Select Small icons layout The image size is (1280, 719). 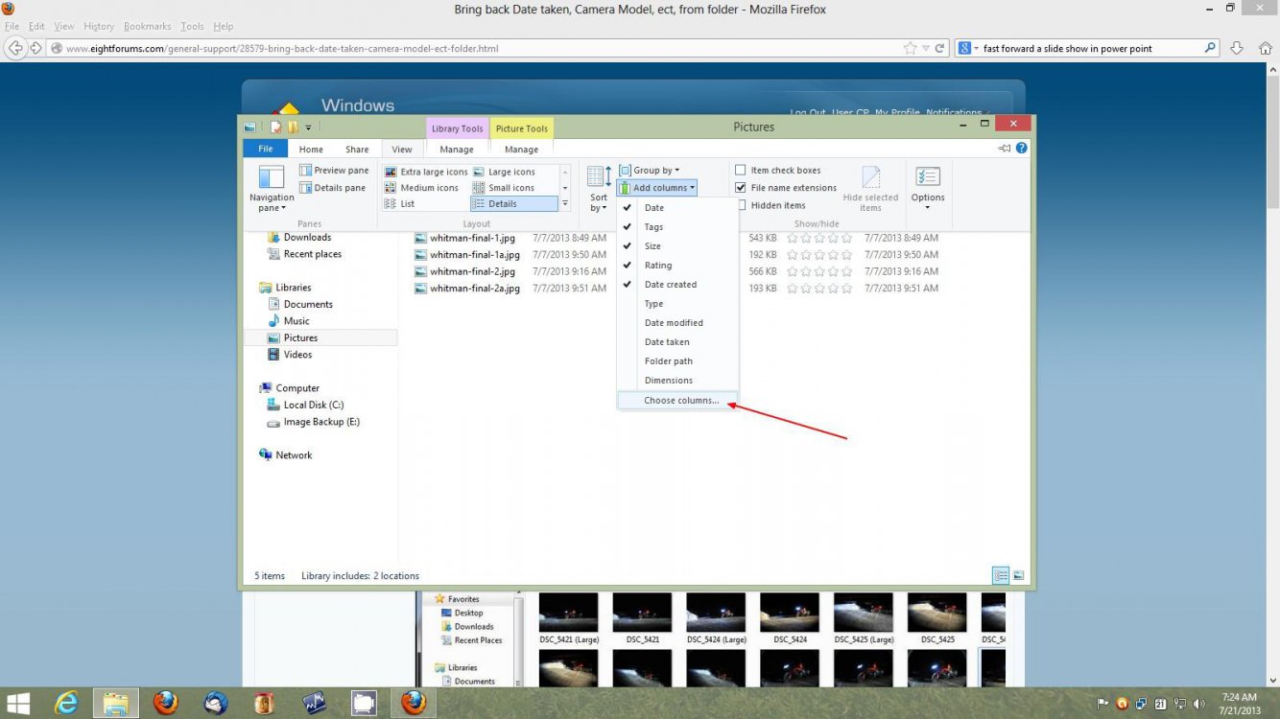504,188
